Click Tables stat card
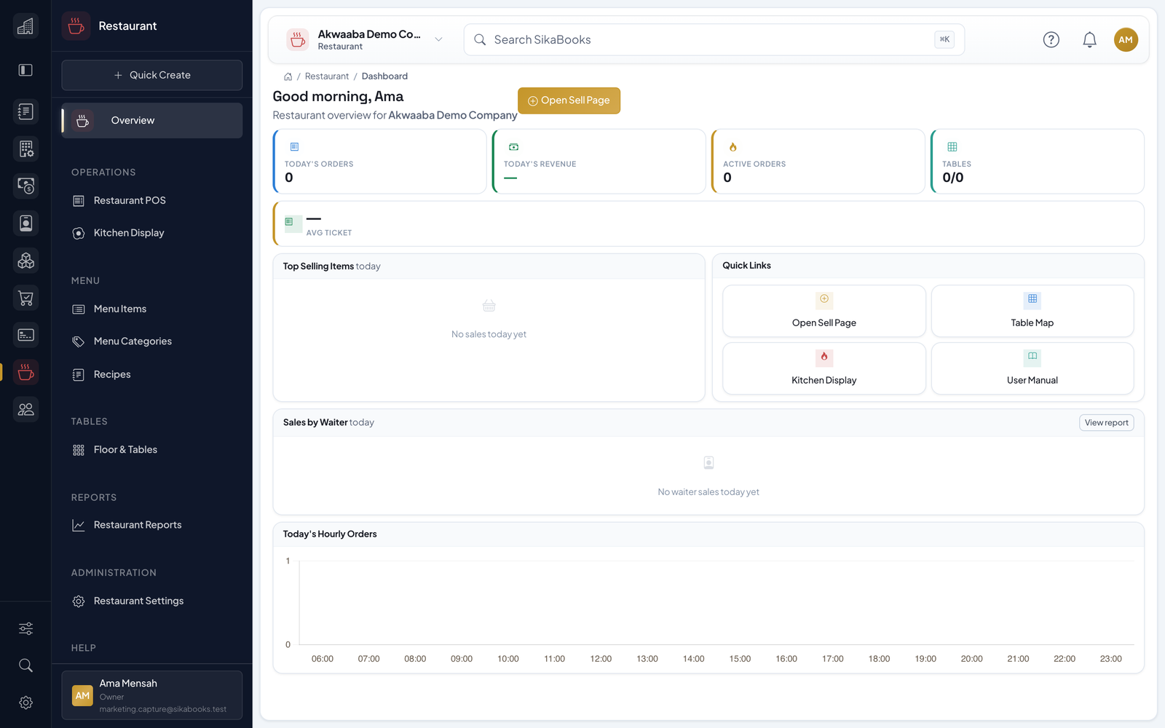The height and width of the screenshot is (728, 1165). click(x=1037, y=162)
